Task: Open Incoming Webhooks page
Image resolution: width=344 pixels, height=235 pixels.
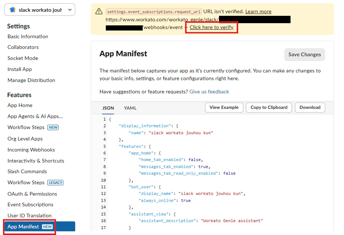Action: click(x=31, y=150)
